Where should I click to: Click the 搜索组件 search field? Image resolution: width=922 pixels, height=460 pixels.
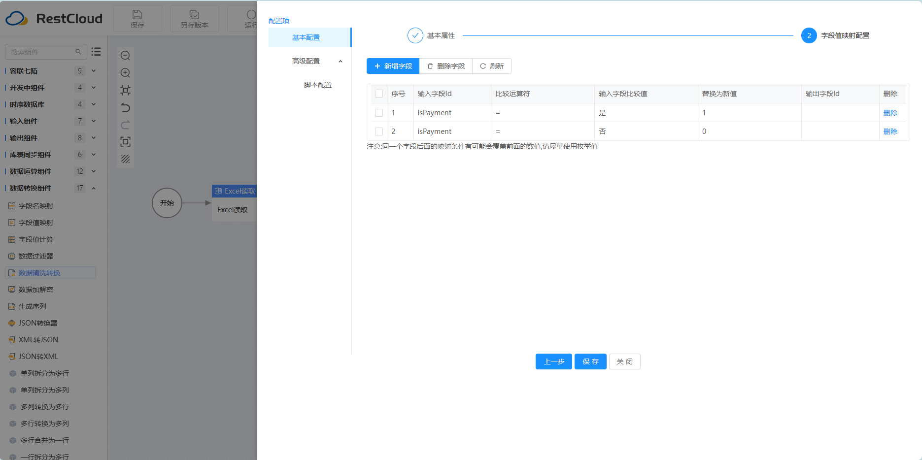point(46,52)
